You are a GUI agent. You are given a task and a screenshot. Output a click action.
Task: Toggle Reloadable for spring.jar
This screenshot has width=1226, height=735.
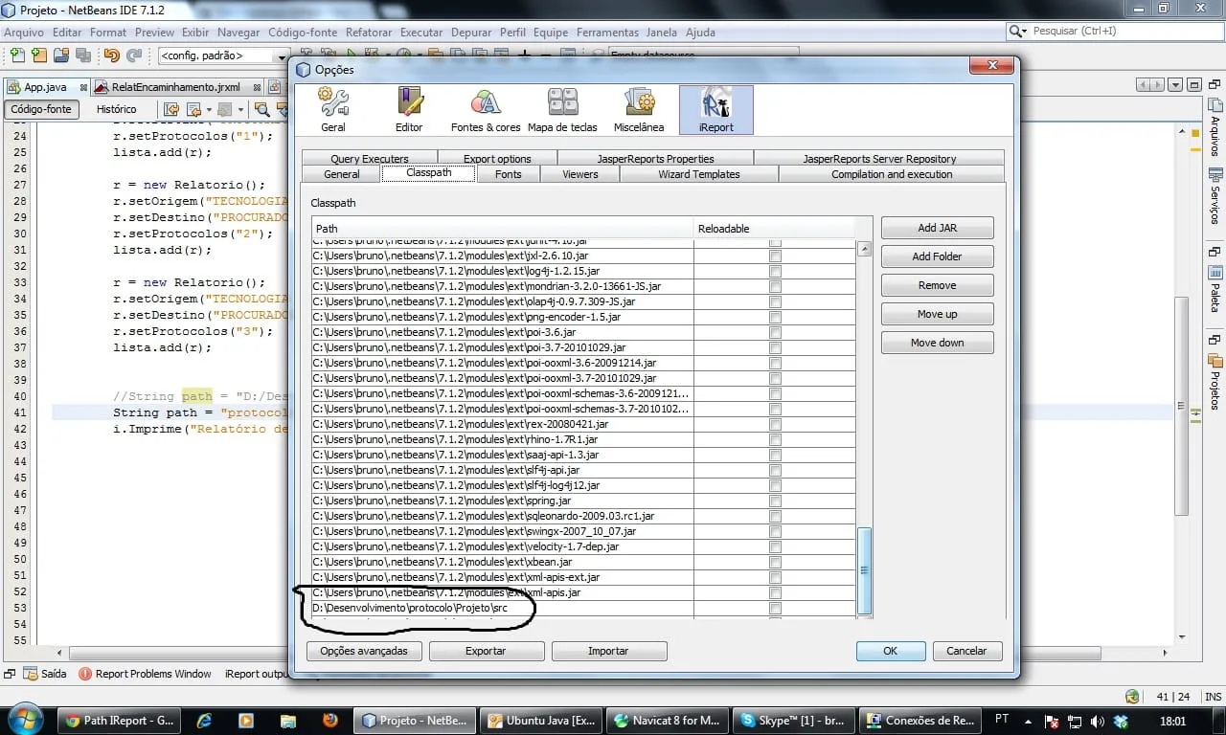(x=775, y=501)
